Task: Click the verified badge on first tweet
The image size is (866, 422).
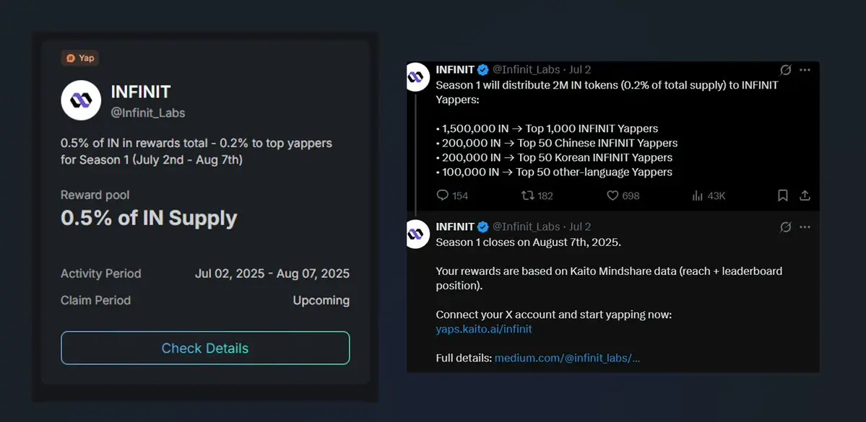Action: pos(482,70)
